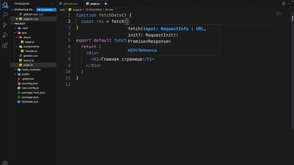Collapse the PROJECT folder section

12,23
